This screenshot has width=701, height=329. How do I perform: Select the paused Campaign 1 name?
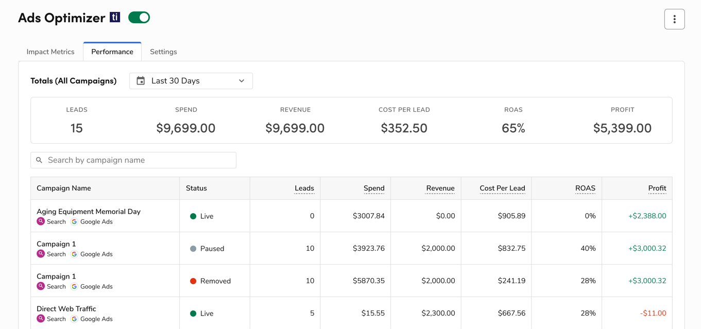point(56,244)
